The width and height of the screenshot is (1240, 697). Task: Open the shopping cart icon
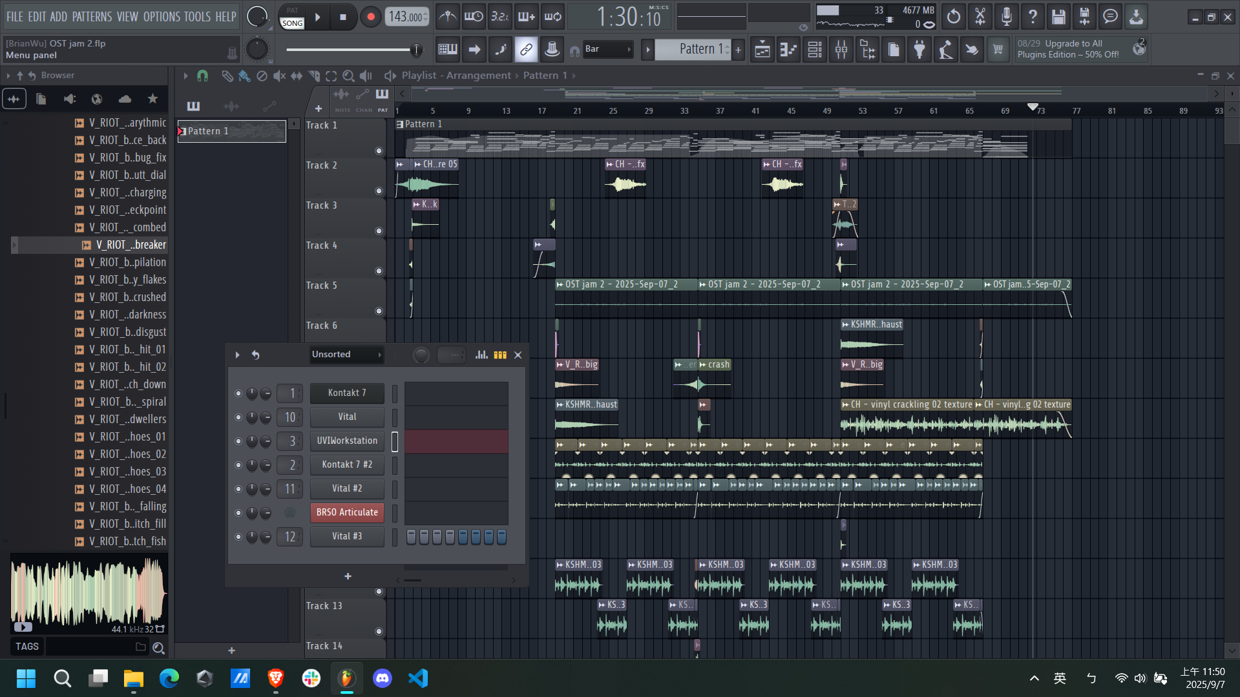point(998,49)
